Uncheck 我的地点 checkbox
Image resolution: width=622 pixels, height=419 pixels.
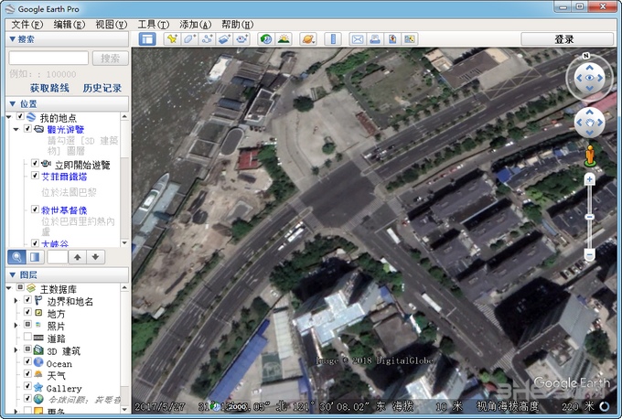point(21,116)
